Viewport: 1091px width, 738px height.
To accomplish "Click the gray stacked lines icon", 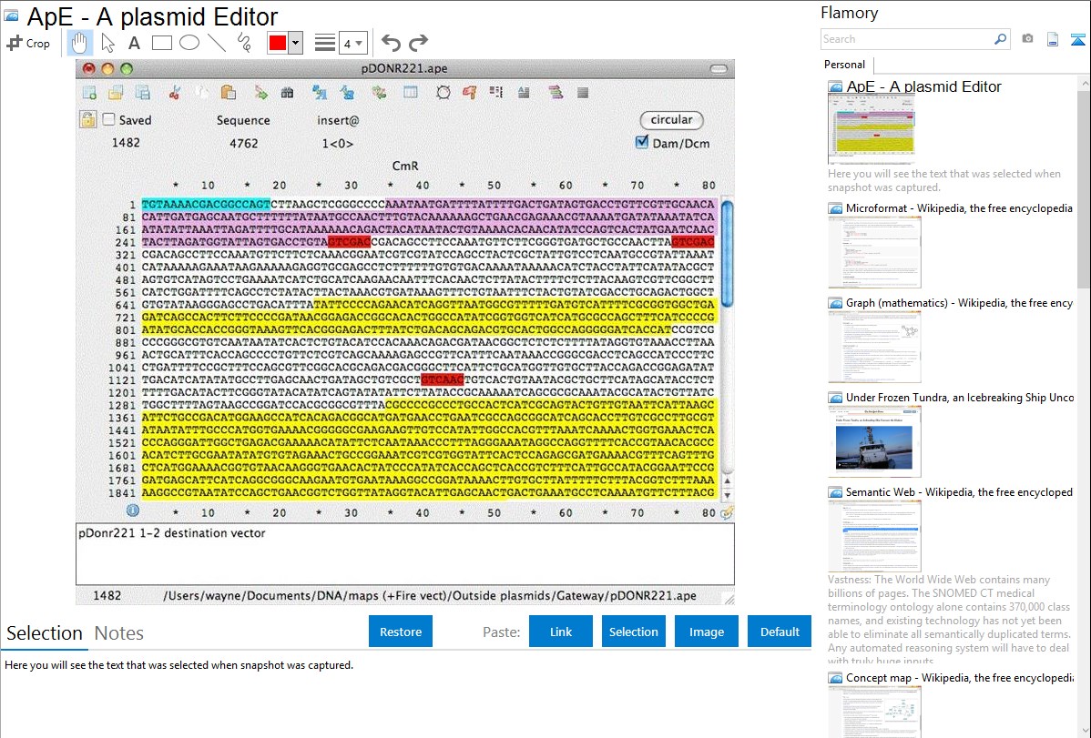I will click(x=583, y=93).
